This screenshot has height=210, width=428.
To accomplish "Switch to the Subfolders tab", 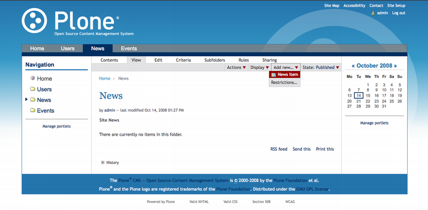I will pyautogui.click(x=215, y=60).
